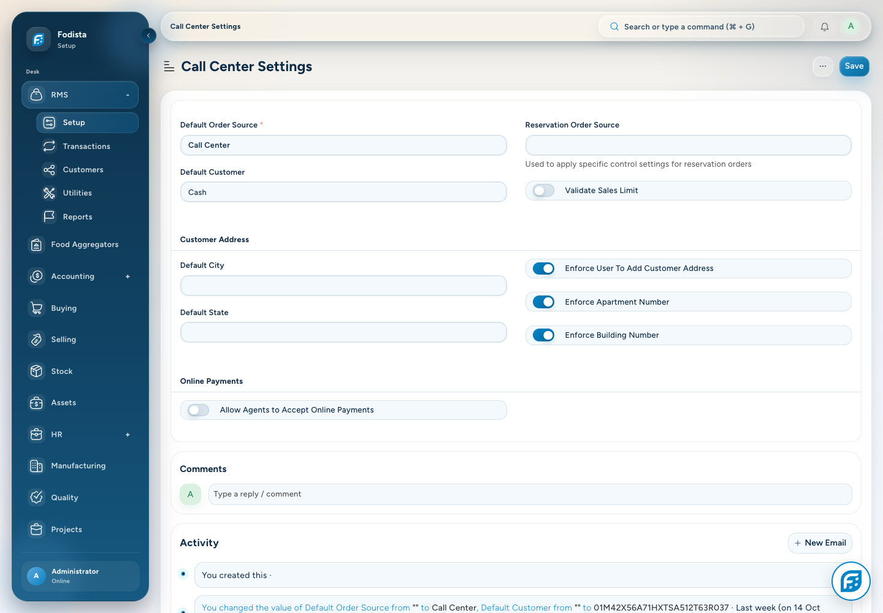Screen dimensions: 883x613
Task: Enable Validate Sales Limit toggle
Action: [543, 191]
